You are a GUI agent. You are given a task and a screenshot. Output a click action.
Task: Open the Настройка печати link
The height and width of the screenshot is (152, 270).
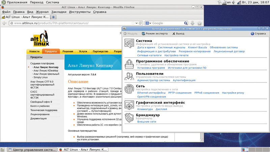(x=176, y=55)
